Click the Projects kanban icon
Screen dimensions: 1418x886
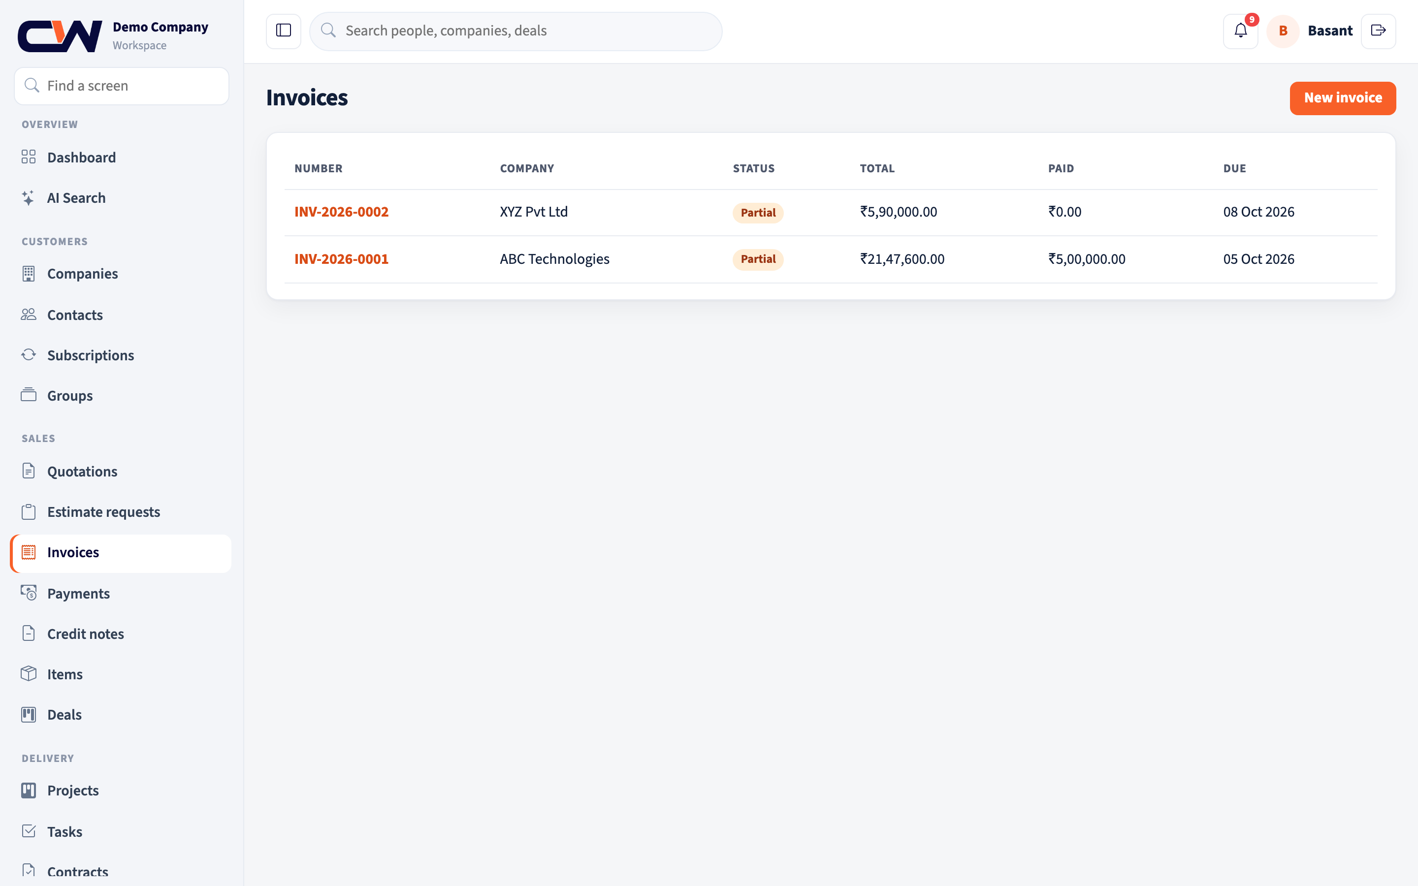tap(29, 791)
